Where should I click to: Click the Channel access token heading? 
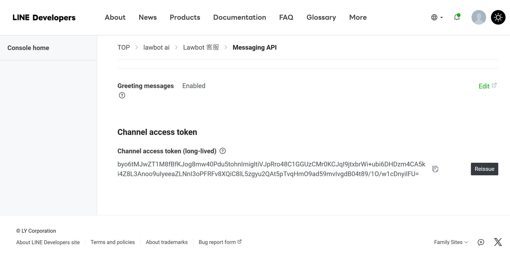(157, 132)
